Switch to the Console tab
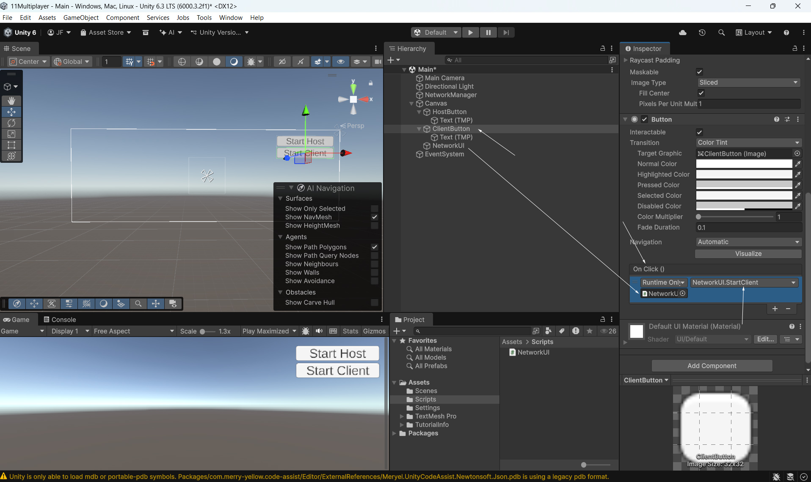Image resolution: width=811 pixels, height=482 pixels. 60,320
